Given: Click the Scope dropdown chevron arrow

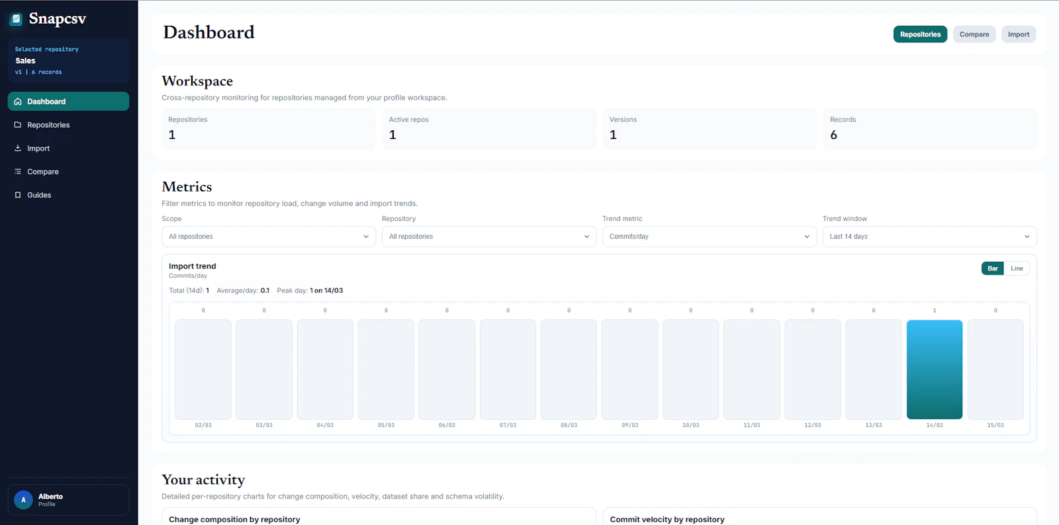Looking at the screenshot, I should (x=366, y=237).
